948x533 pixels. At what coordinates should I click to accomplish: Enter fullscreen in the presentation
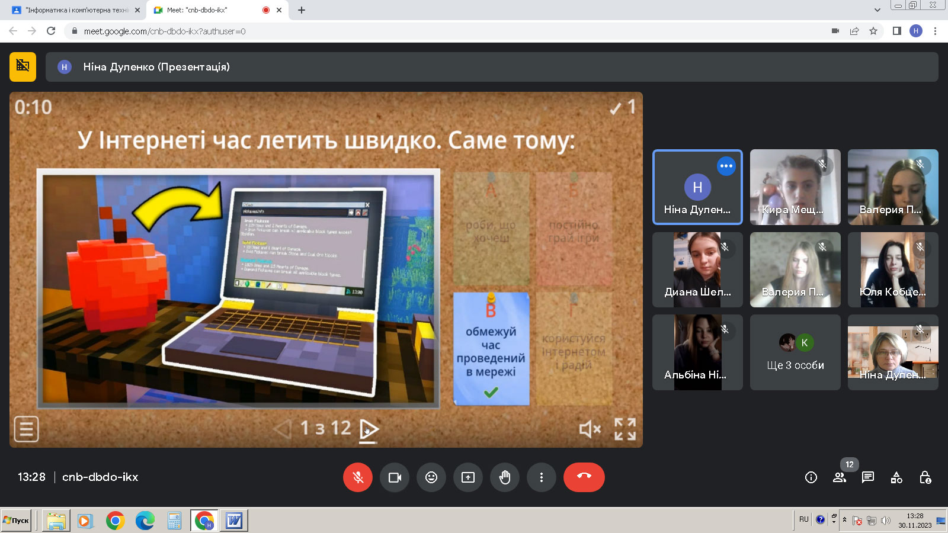625,429
